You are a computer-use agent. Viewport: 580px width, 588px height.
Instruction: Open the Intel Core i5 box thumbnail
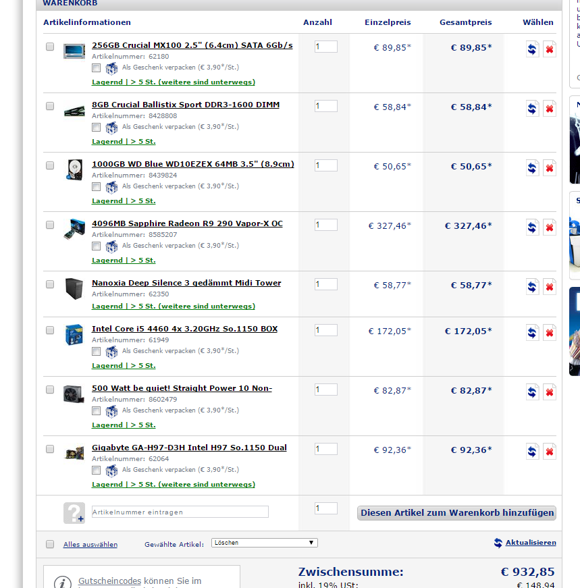point(74,334)
